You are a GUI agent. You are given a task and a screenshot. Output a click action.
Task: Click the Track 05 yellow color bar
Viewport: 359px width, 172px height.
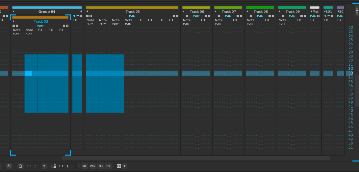132,7
